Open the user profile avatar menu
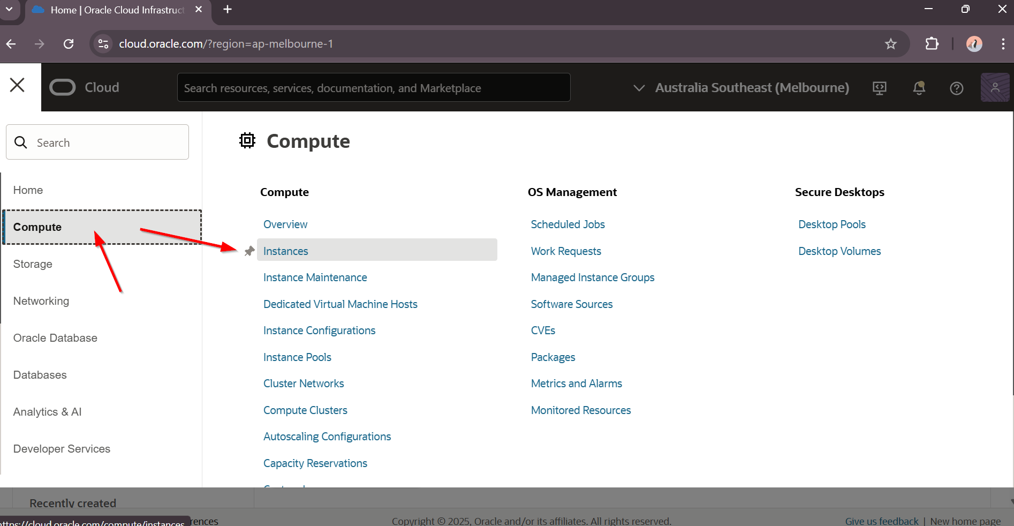This screenshot has width=1014, height=526. (x=994, y=87)
